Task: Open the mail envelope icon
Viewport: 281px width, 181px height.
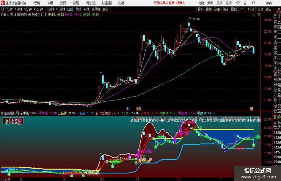Action: (253, 3)
